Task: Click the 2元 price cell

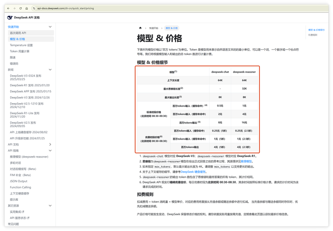Action: (220, 114)
